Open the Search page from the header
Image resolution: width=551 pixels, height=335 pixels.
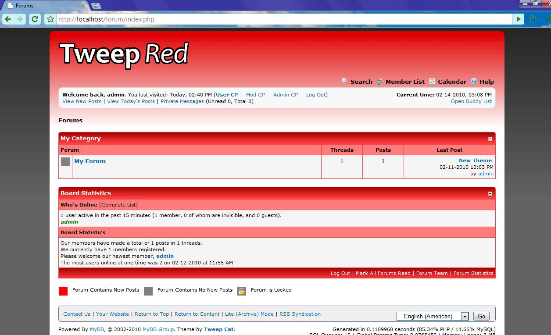click(x=361, y=82)
